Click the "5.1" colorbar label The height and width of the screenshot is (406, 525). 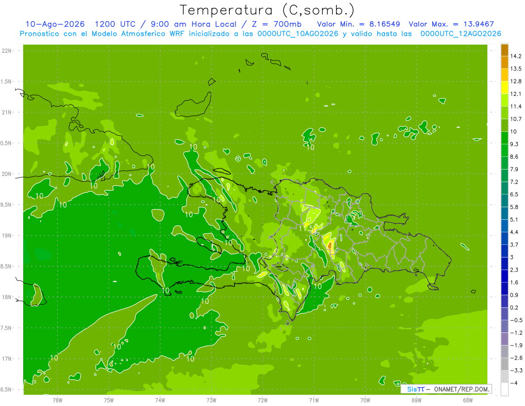514,219
